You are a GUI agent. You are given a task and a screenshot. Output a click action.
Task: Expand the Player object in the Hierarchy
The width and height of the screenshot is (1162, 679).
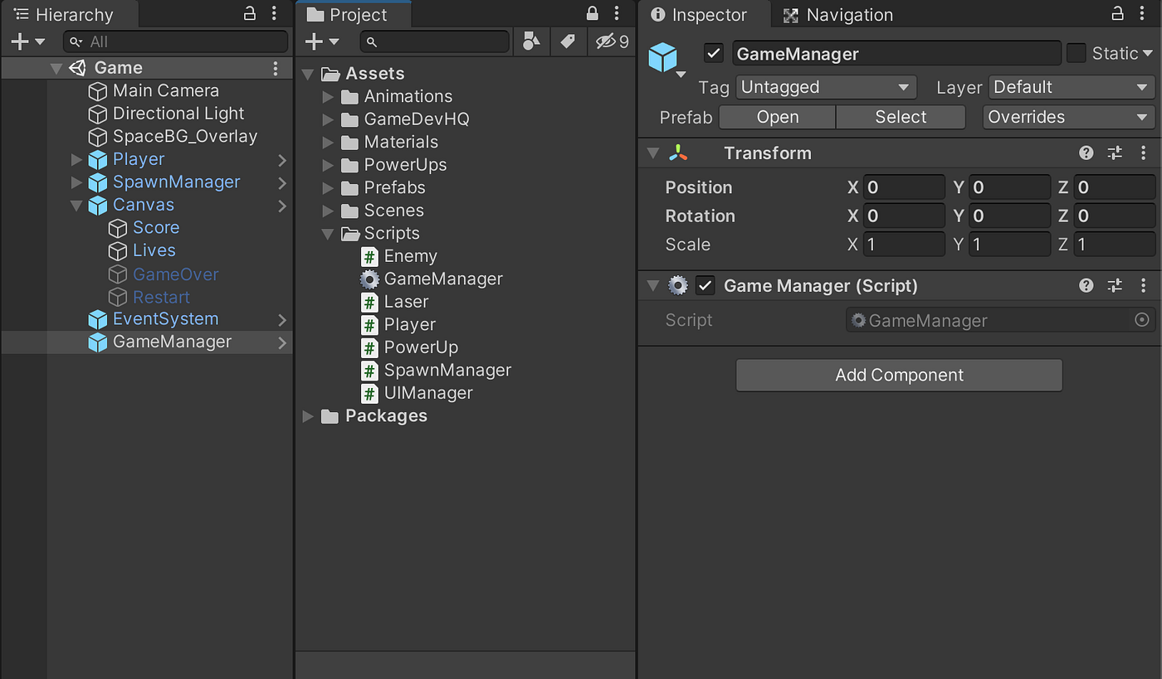[x=76, y=159]
